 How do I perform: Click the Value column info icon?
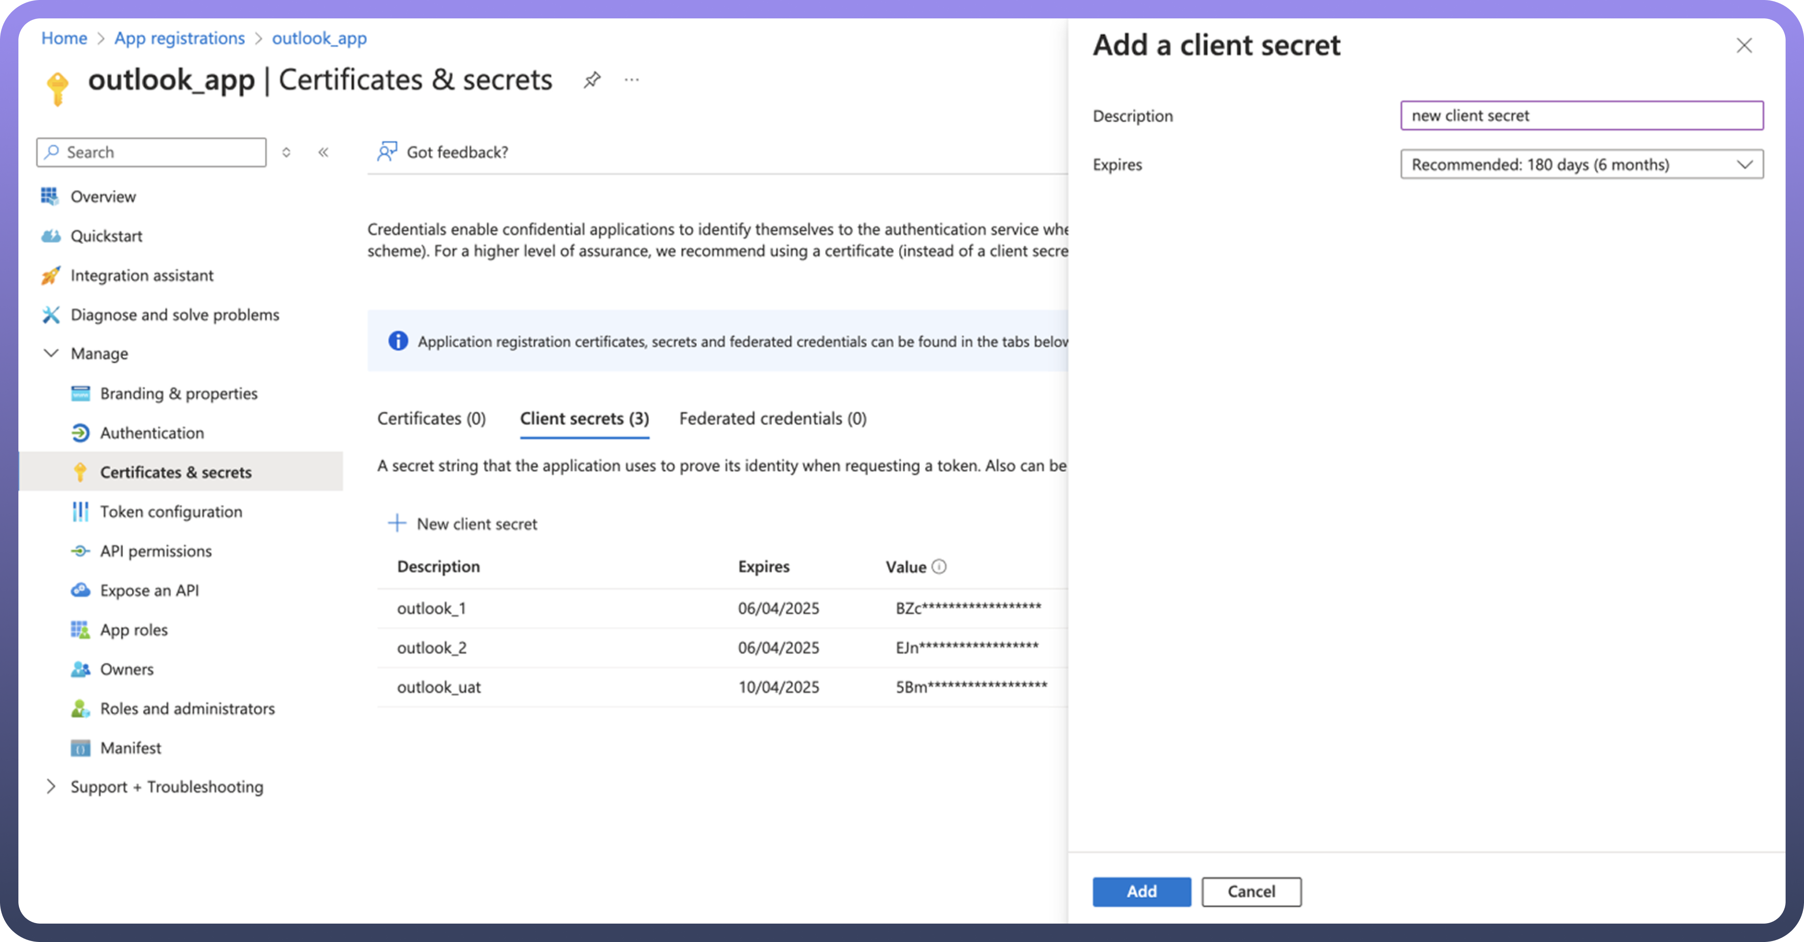[x=939, y=566]
